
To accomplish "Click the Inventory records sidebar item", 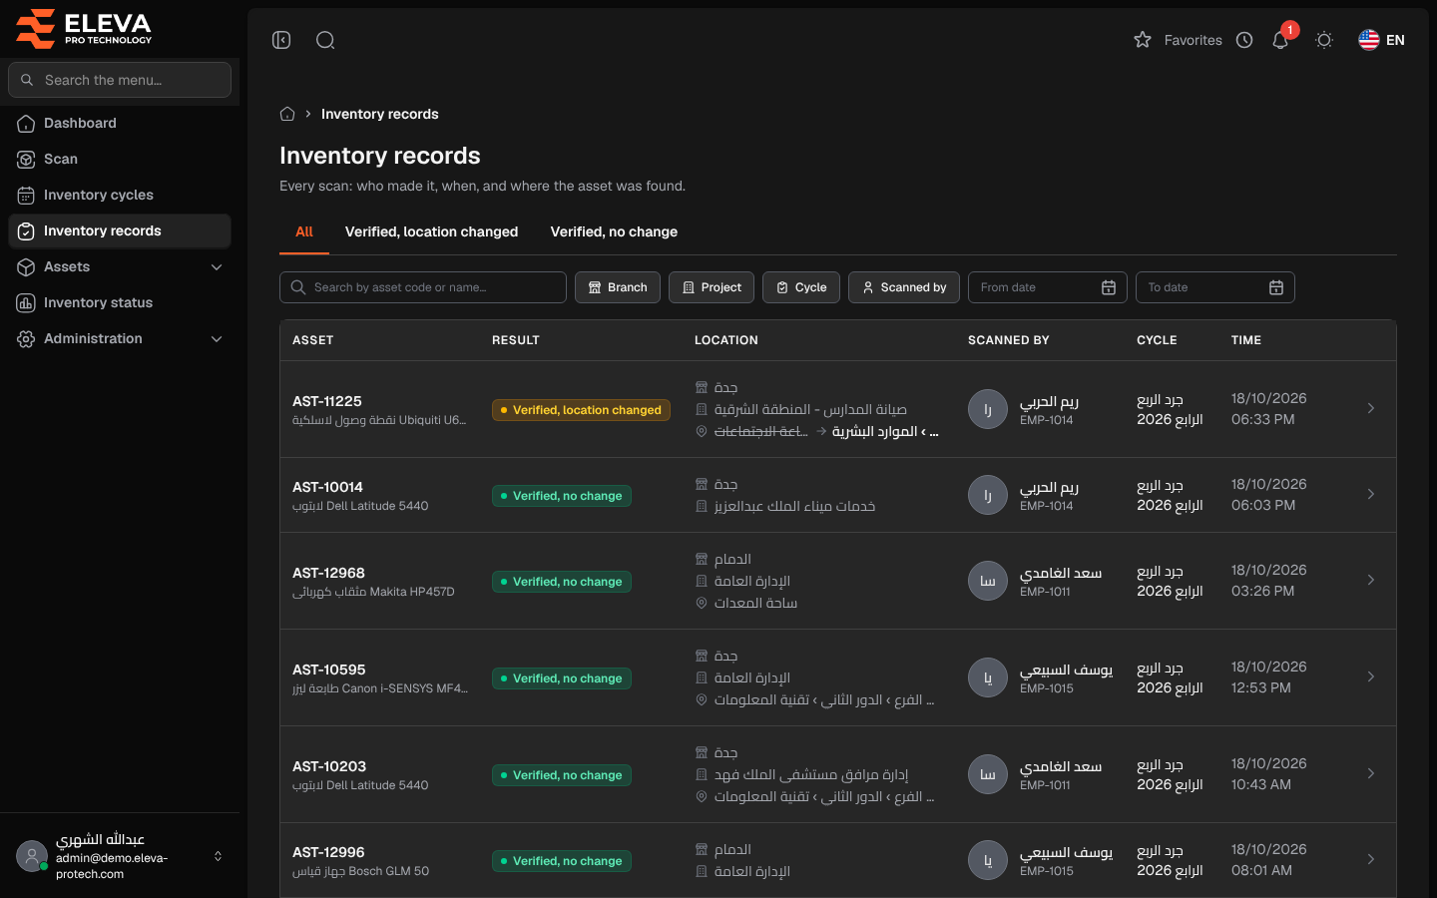I will pyautogui.click(x=120, y=230).
